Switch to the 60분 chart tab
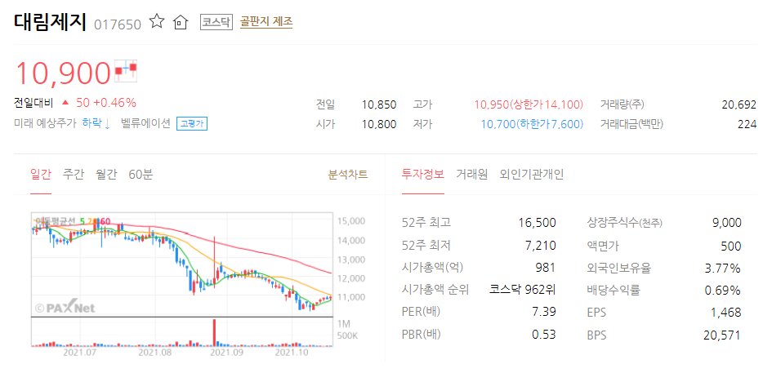This screenshot has height=373, width=763. (141, 174)
